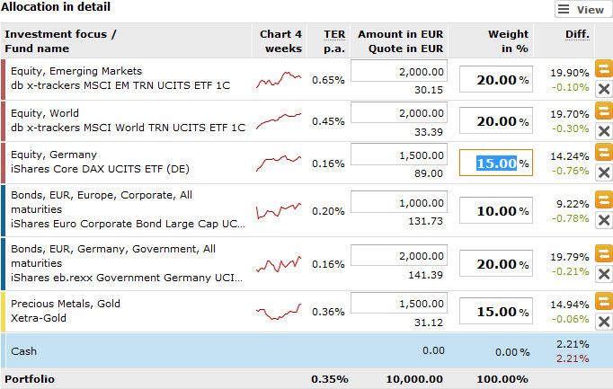This screenshot has width=613, height=389.
Task: Remove the Xetra-Gold position
Action: [604, 321]
